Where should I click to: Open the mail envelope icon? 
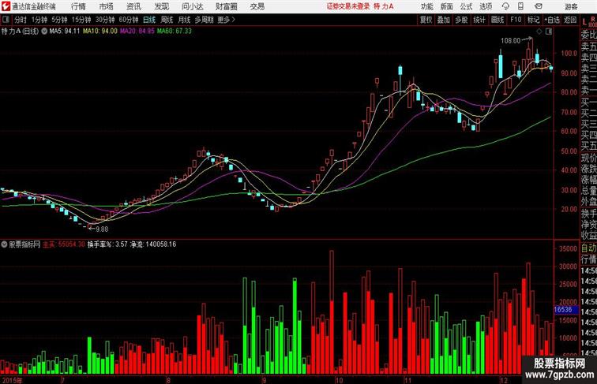[538, 6]
